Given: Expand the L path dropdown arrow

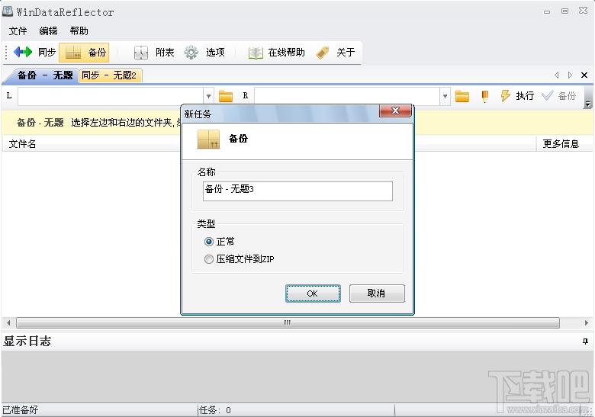Looking at the screenshot, I should (209, 96).
